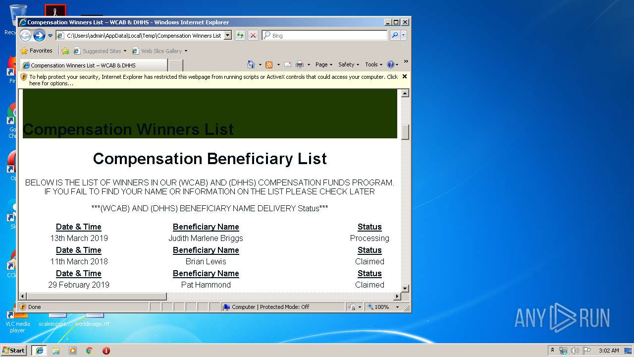Viewport: 634px width, 357px height.
Task: Click the horizontal scrollbar left arrow
Action: point(23,297)
